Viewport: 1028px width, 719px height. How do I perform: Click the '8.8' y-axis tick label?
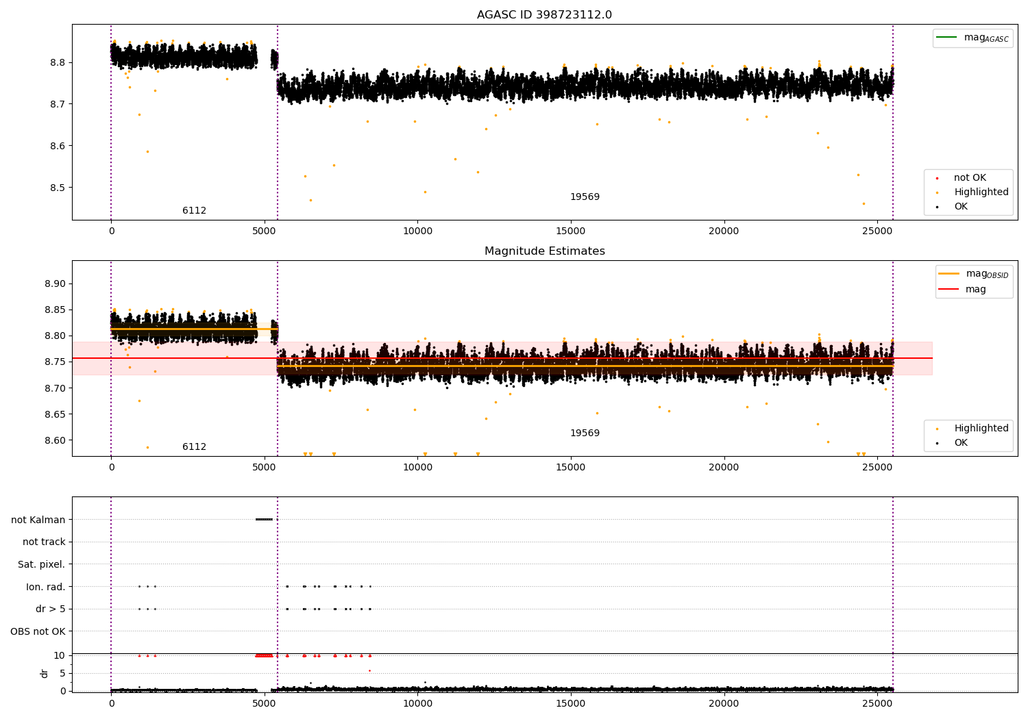tap(58, 62)
